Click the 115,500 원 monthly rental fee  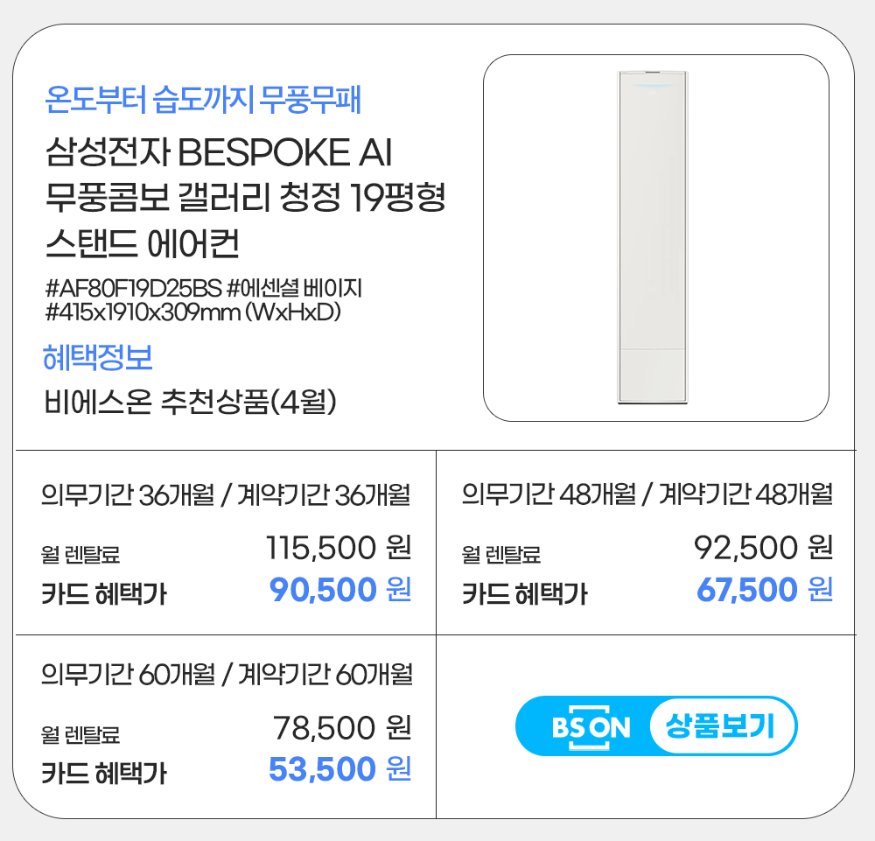(338, 549)
